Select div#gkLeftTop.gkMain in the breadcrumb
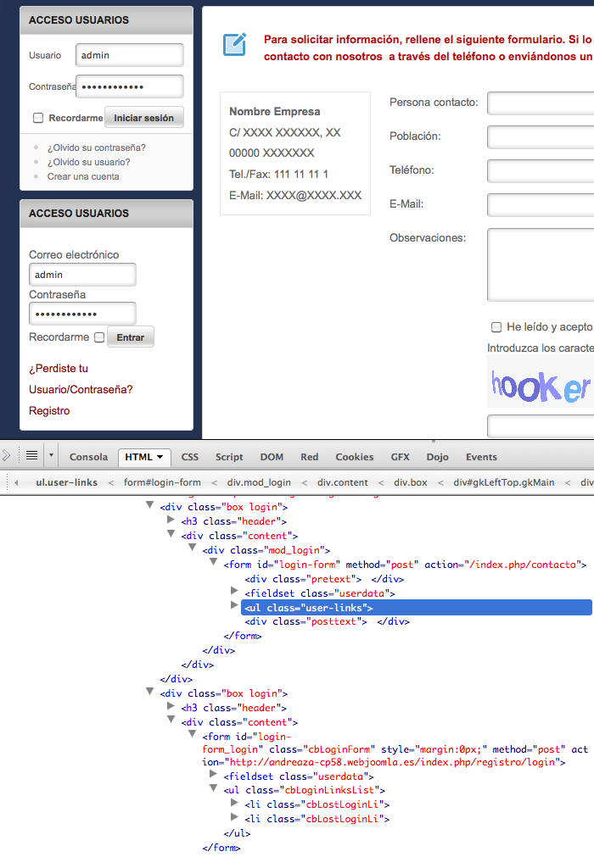This screenshot has width=594, height=857. coord(504,482)
